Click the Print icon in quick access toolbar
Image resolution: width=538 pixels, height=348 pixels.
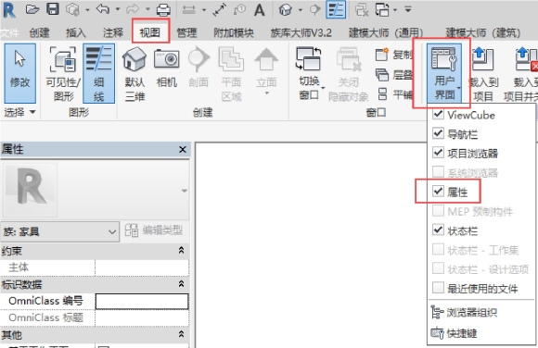pyautogui.click(x=163, y=9)
